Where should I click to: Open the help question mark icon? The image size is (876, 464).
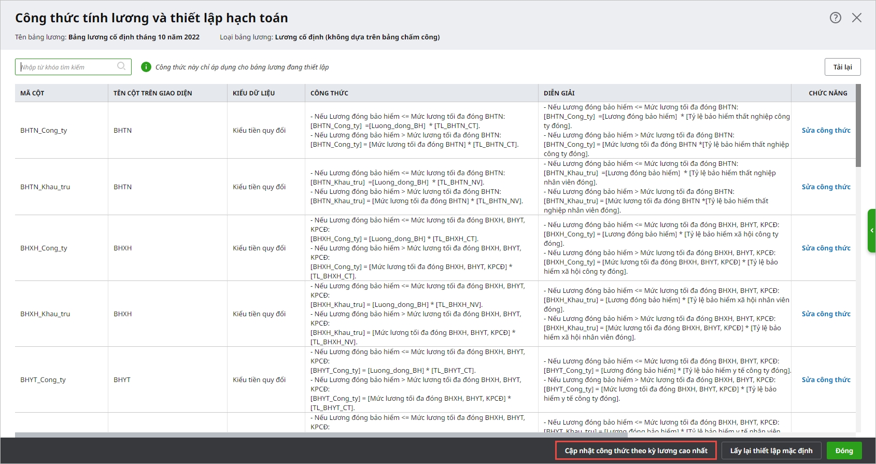point(835,18)
